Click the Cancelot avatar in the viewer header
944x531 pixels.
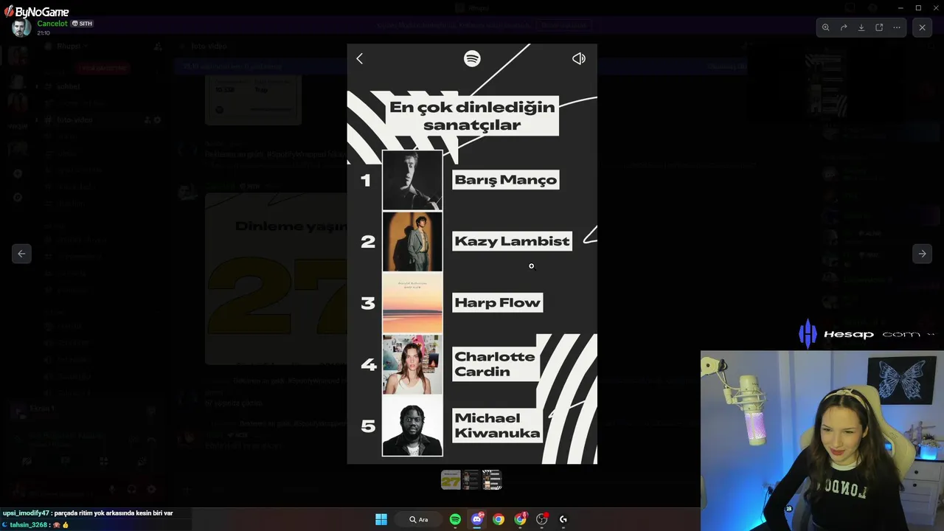click(x=21, y=28)
